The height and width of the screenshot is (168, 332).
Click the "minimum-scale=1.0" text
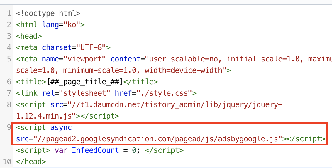[x=100, y=70]
